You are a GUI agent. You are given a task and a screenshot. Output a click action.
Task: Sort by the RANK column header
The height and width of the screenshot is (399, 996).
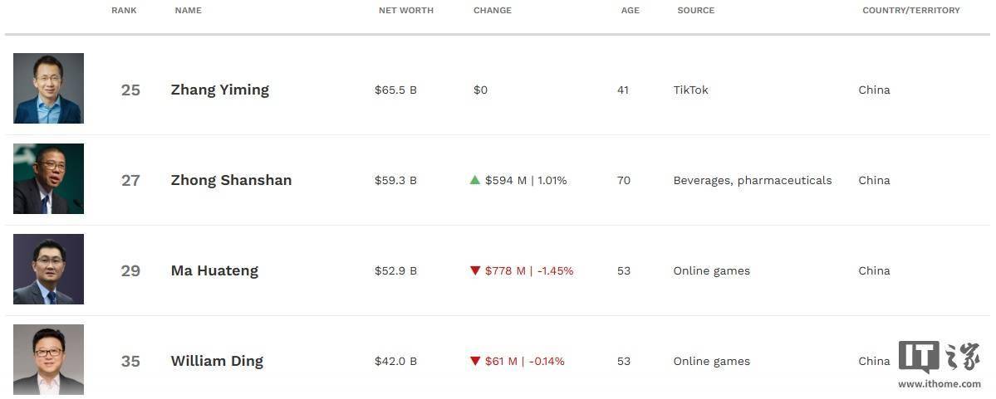click(124, 10)
